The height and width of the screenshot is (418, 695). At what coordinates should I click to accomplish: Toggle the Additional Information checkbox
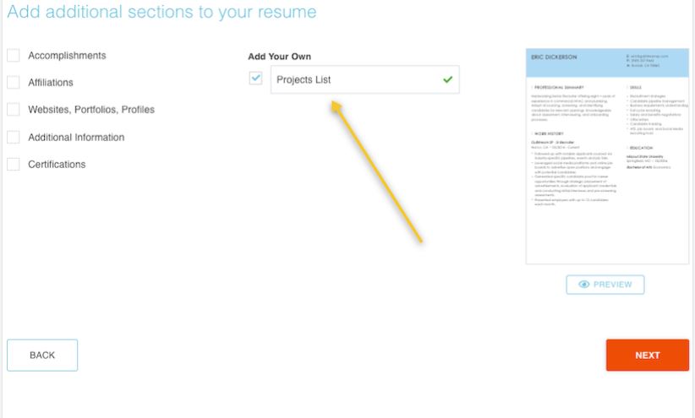point(14,138)
